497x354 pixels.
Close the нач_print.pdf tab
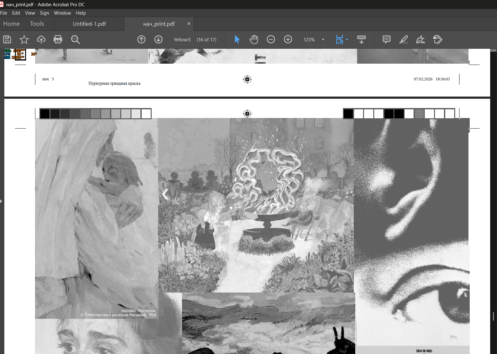coord(189,24)
